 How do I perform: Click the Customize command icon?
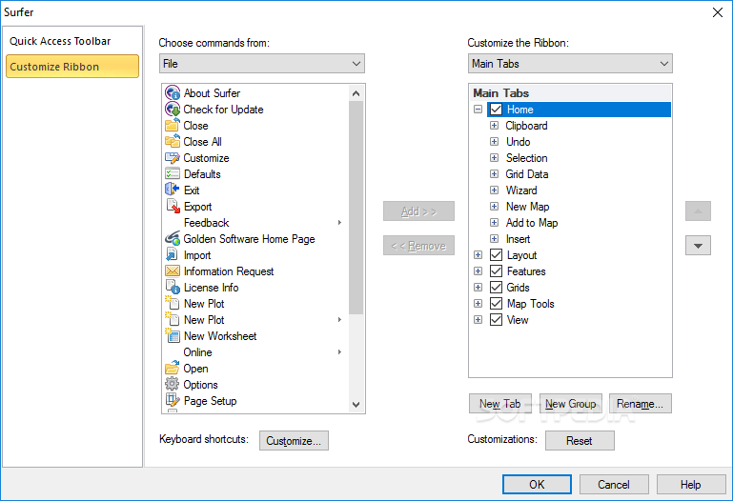(173, 158)
